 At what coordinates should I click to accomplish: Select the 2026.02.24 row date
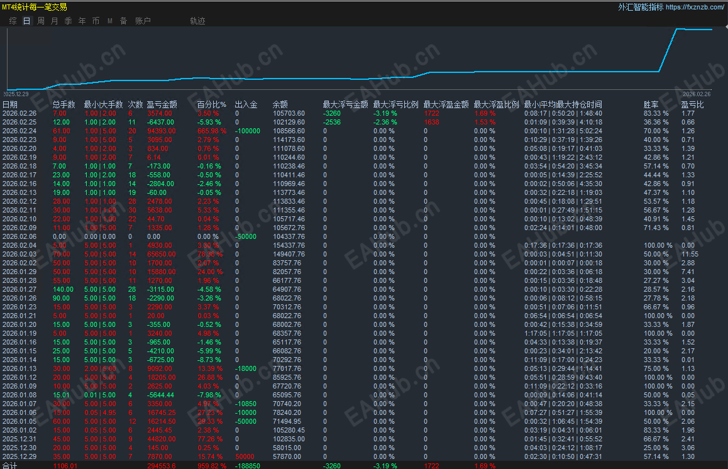click(x=19, y=131)
